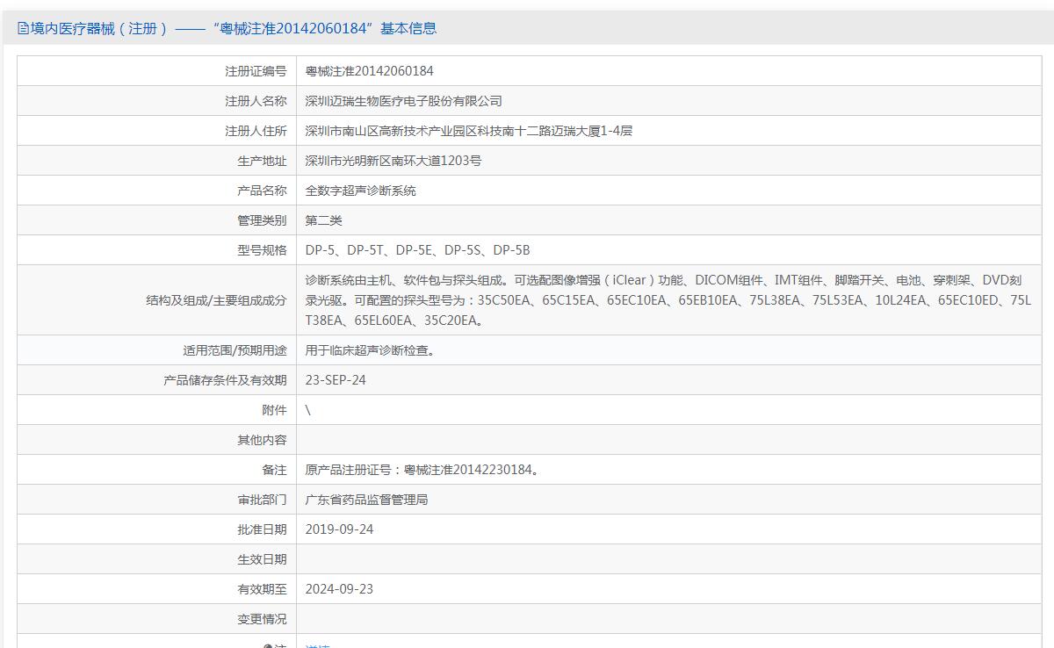Screen dimensions: 1054x648
Task: Click the 管理类别 label
Action: 262,220
